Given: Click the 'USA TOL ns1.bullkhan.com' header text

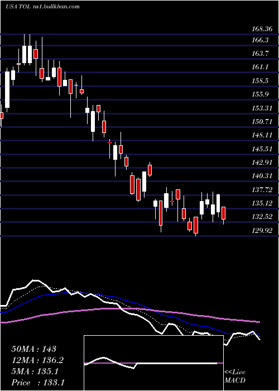Looking at the screenshot, I should pos(42,7).
